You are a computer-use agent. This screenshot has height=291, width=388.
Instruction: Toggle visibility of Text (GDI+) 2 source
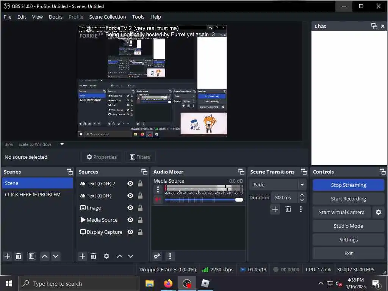(130, 183)
